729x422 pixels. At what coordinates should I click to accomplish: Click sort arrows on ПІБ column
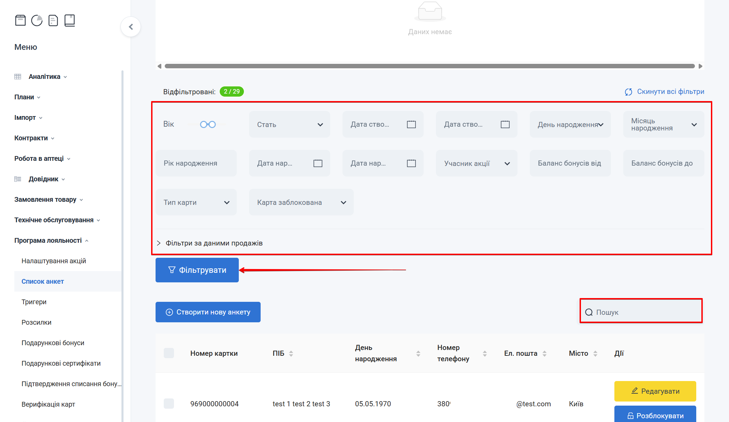[x=291, y=353]
